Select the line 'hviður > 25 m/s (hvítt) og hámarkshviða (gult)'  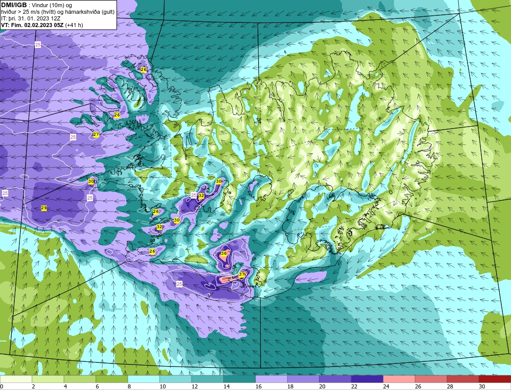click(x=58, y=12)
